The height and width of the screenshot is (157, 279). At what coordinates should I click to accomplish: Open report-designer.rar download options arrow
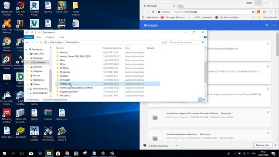[x=177, y=145]
